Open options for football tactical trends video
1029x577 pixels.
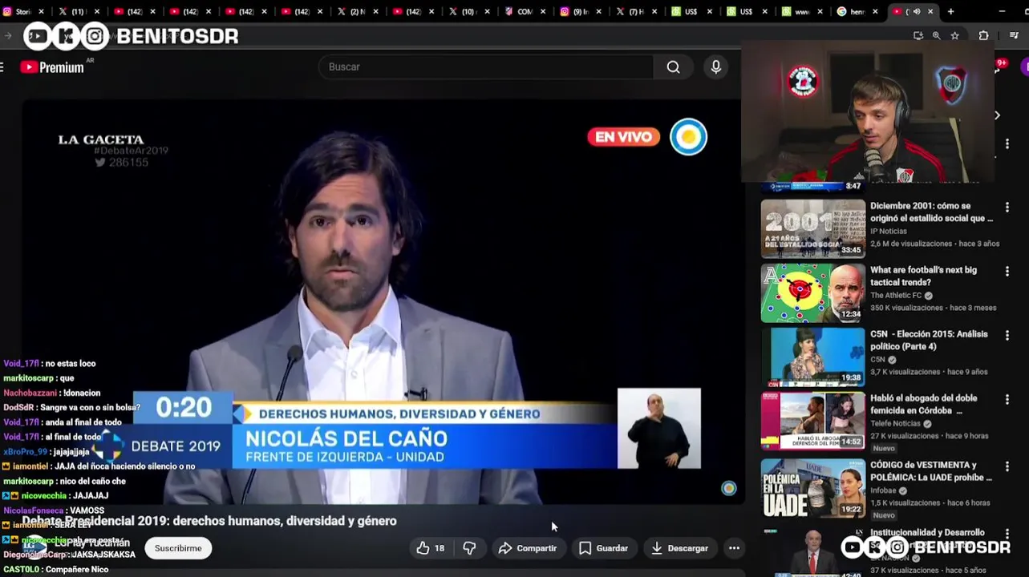pyautogui.click(x=1007, y=272)
